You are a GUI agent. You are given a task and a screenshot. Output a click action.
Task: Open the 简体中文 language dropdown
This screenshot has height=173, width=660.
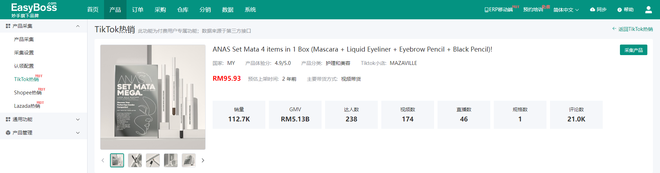[x=566, y=10]
